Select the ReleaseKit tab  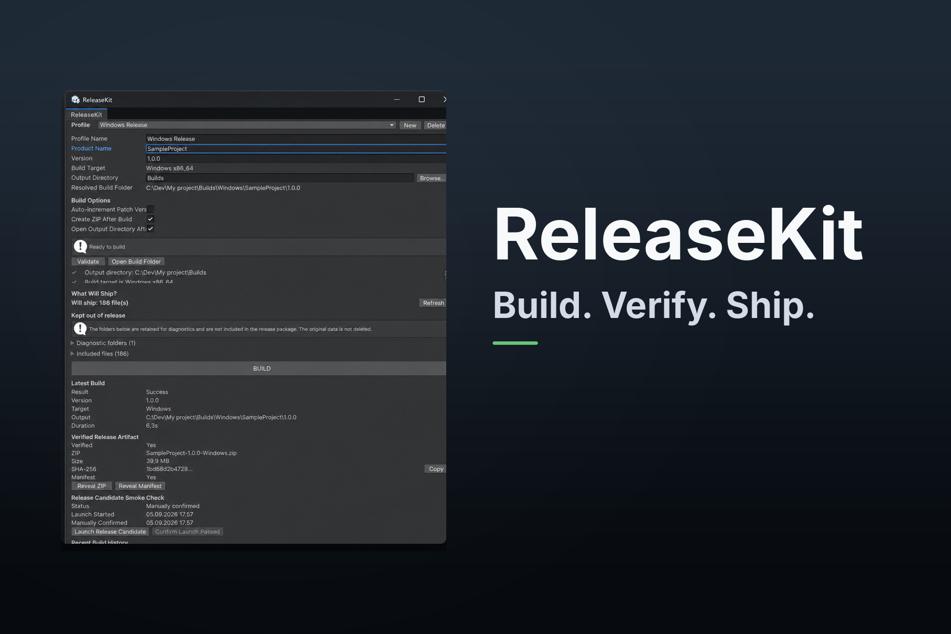click(x=86, y=115)
